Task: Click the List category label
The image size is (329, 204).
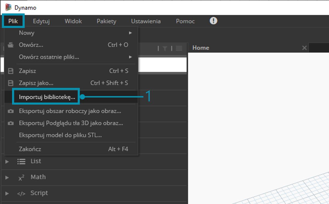Action: [36, 161]
